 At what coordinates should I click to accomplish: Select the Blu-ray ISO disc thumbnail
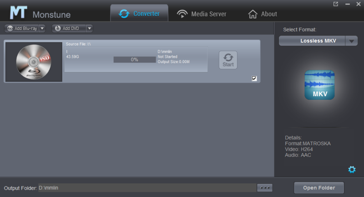[x=33, y=62]
